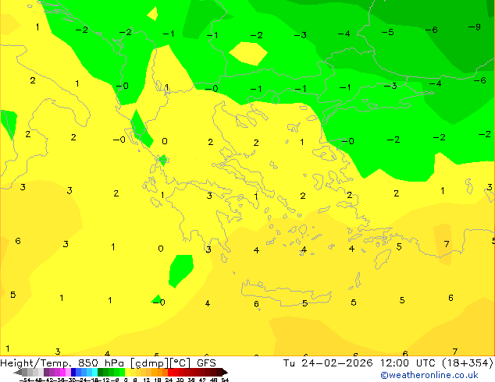The width and height of the screenshot is (495, 382).
Task: Click the gray left arrow end of color scale
Action: pyautogui.click(x=18, y=373)
